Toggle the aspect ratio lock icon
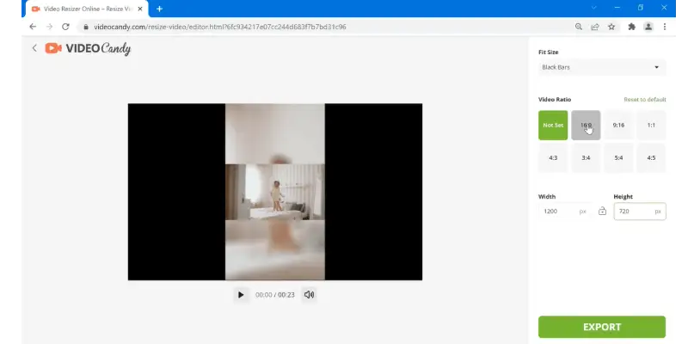 602,212
